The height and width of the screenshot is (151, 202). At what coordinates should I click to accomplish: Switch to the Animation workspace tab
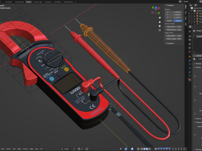pos(8,2)
